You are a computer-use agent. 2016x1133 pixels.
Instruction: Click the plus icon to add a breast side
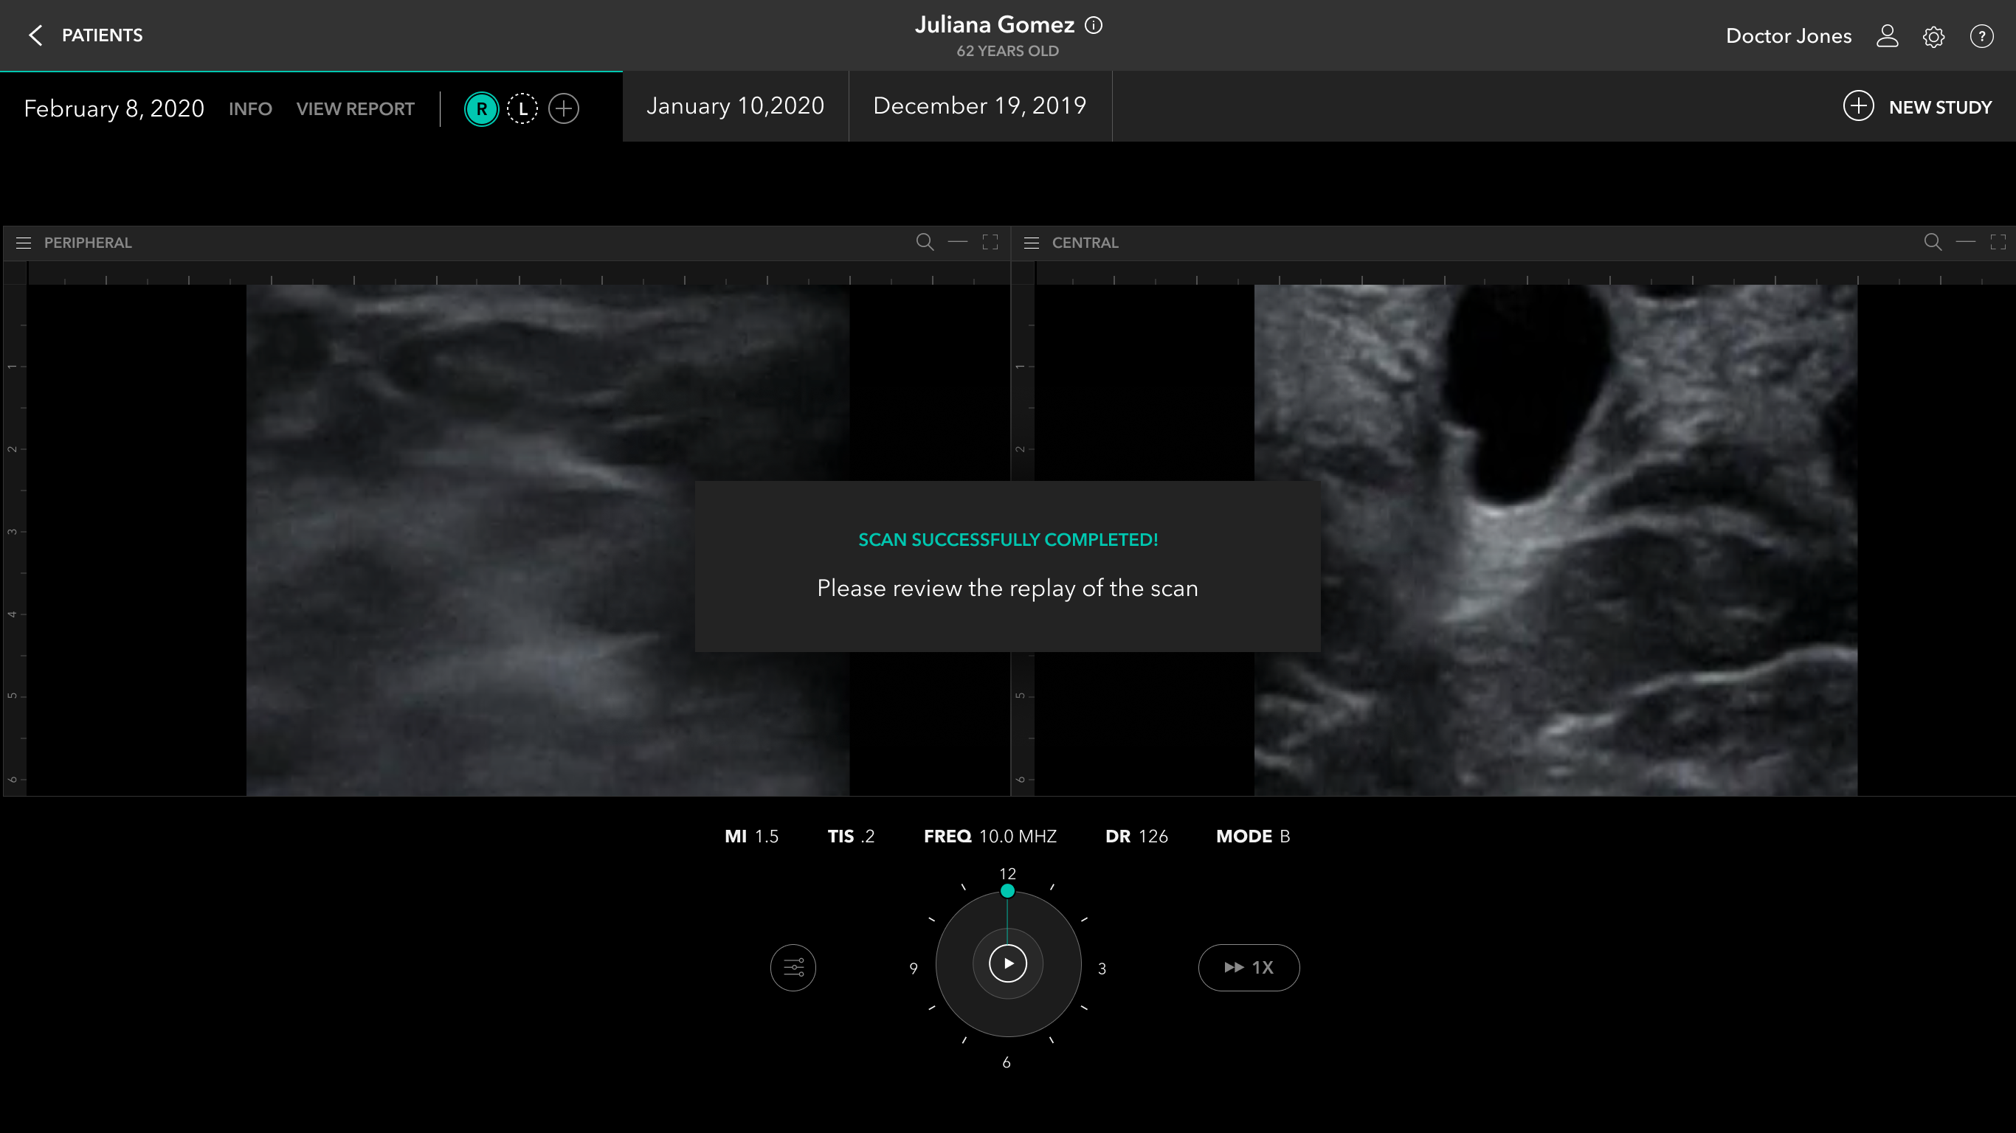[x=564, y=108]
